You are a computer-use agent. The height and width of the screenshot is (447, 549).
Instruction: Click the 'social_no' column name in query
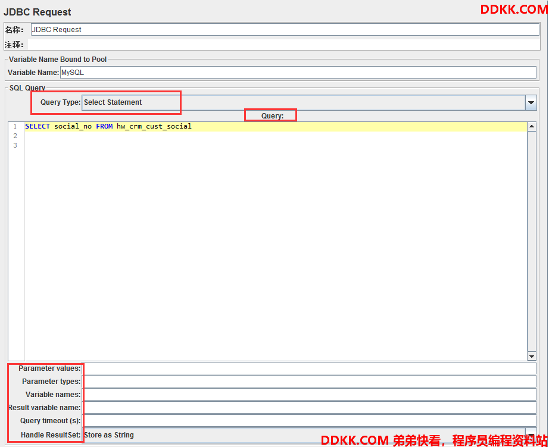click(x=73, y=126)
